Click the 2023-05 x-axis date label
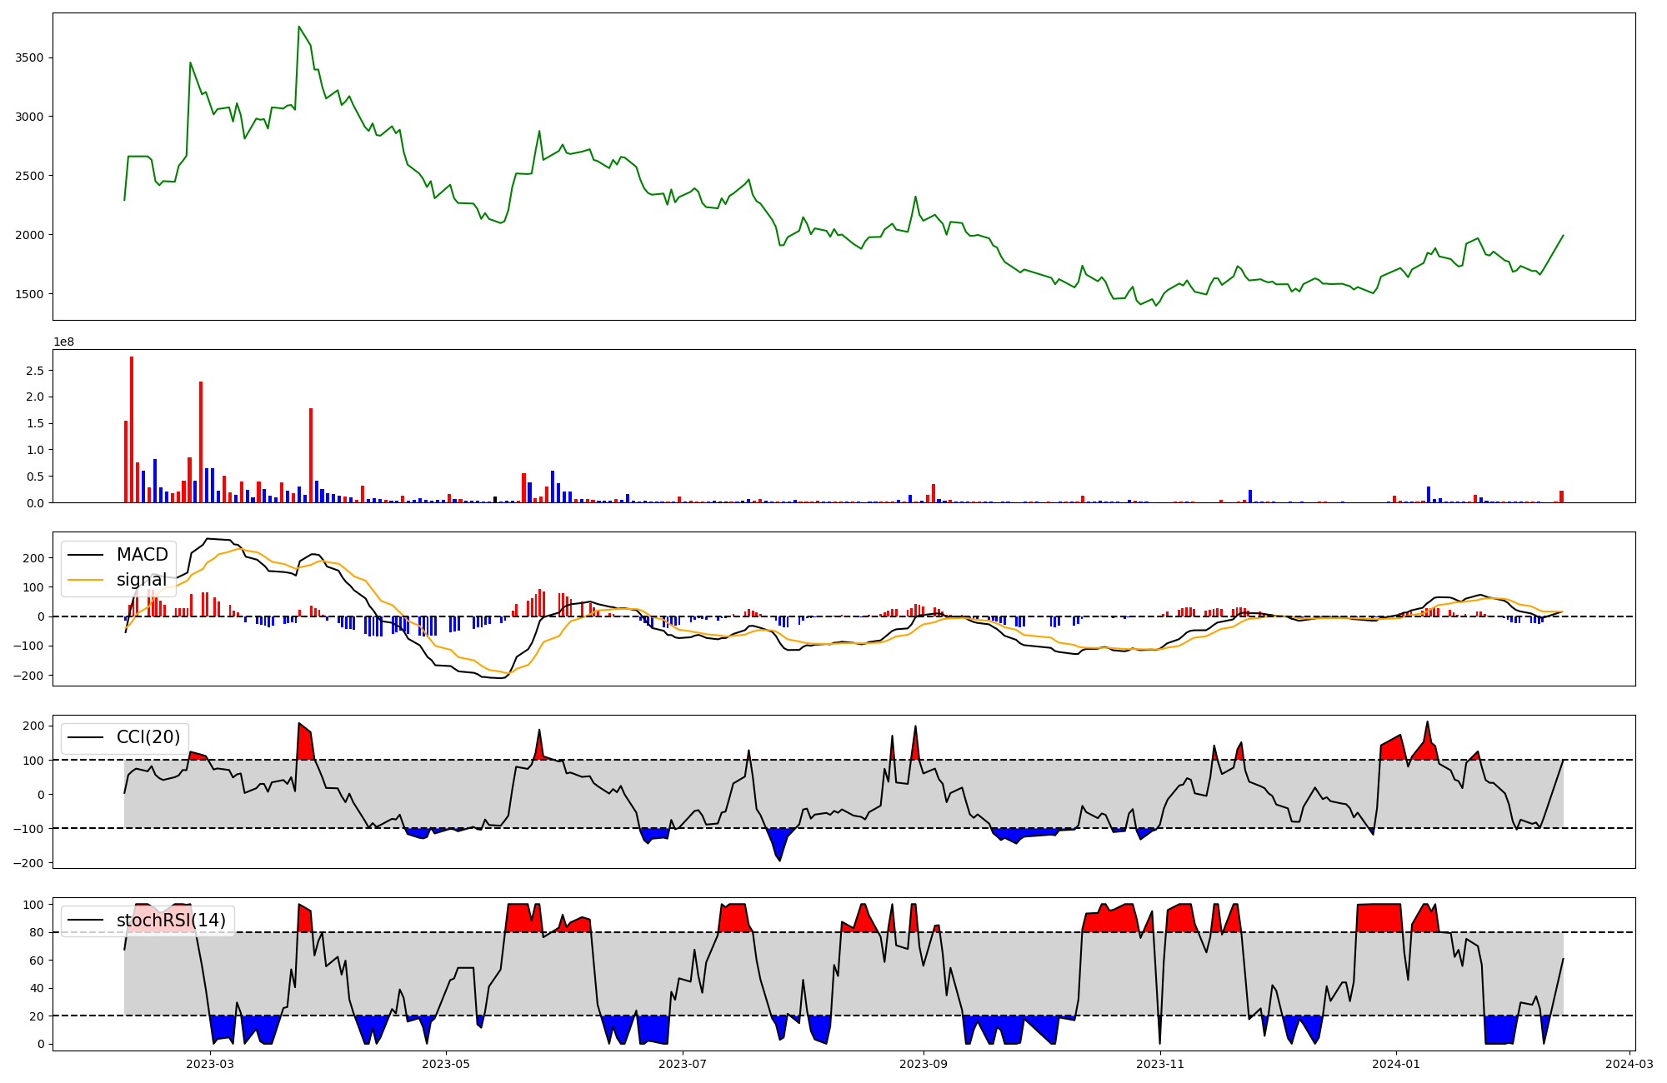 446,1064
